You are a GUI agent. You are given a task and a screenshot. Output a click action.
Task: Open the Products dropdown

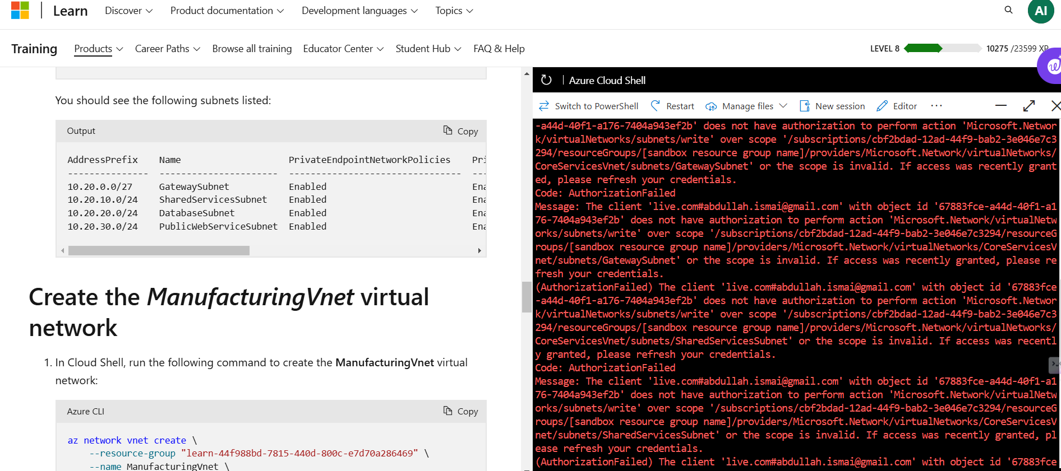coord(99,49)
